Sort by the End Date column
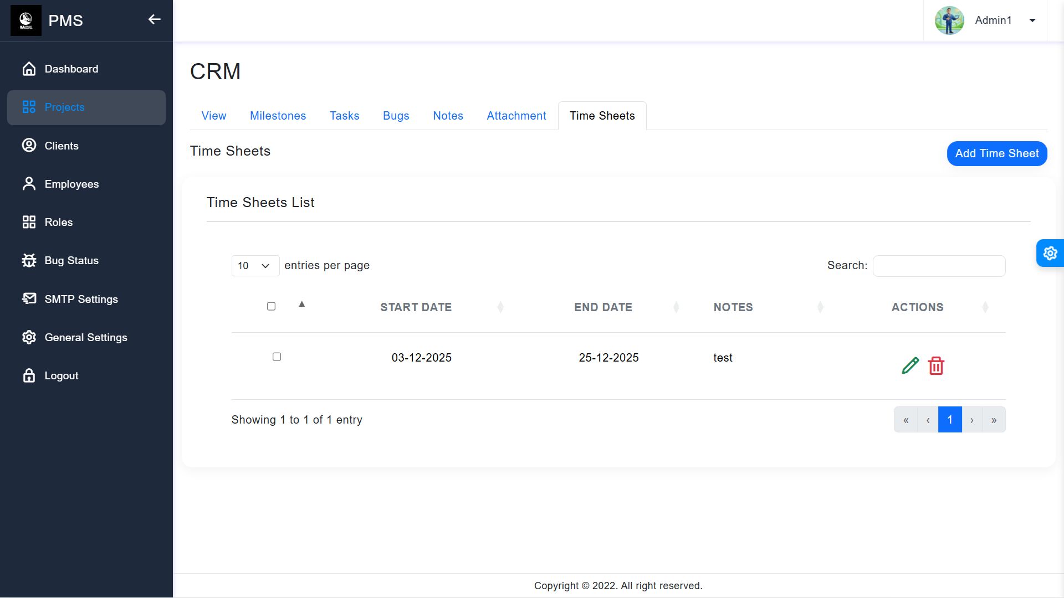 click(603, 307)
